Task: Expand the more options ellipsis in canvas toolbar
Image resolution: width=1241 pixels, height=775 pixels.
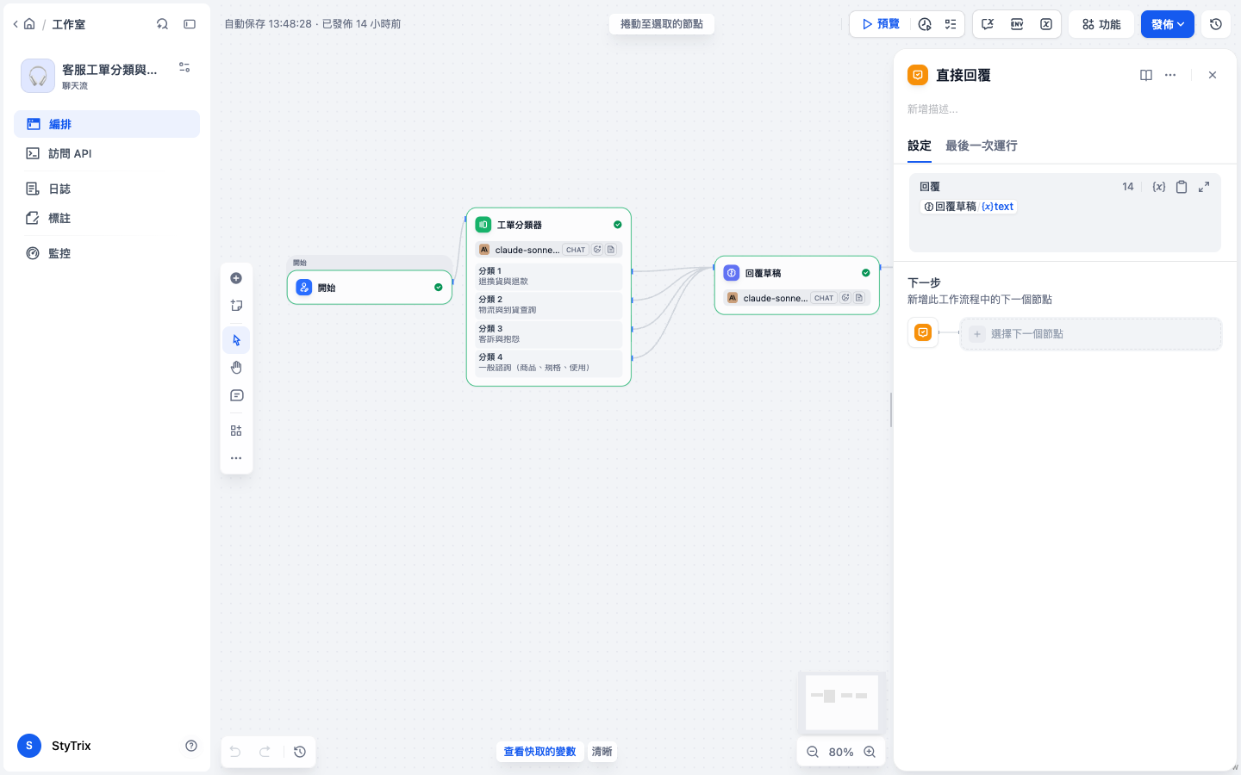Action: (x=236, y=458)
